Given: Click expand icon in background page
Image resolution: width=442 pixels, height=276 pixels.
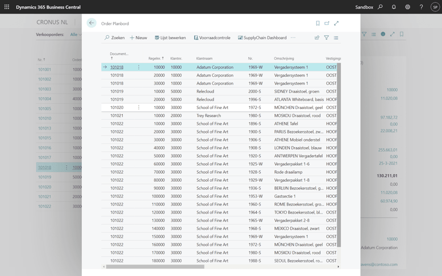Looking at the screenshot, I should point(392,34).
